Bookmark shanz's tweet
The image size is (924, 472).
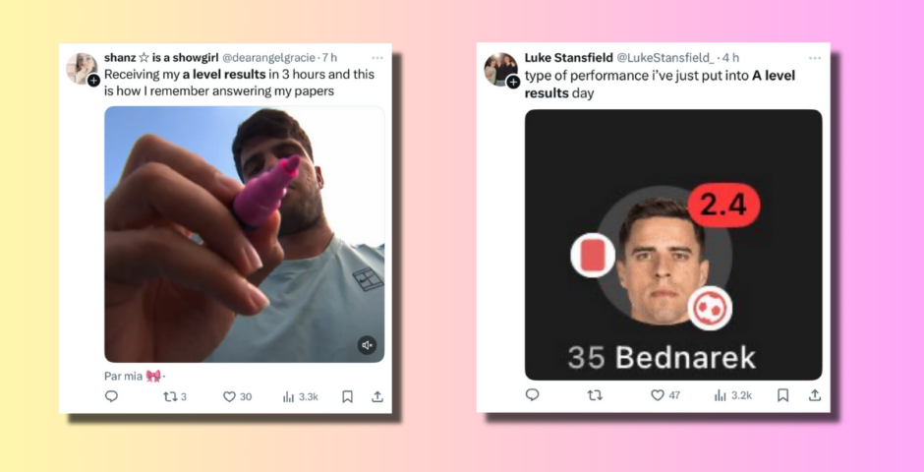[348, 396]
